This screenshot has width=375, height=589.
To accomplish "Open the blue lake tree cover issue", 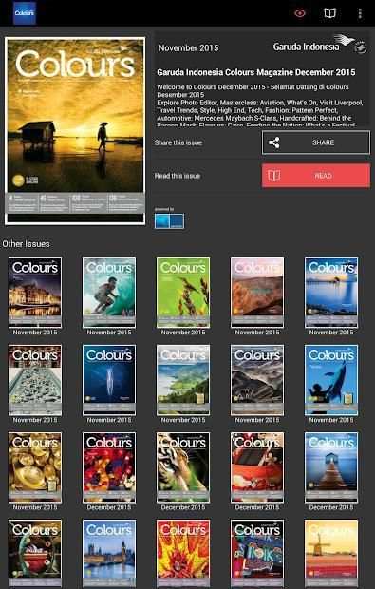I will [331, 293].
